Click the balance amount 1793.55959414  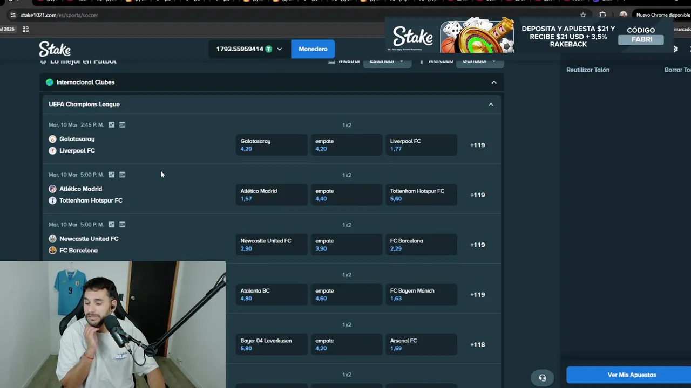[x=240, y=49]
